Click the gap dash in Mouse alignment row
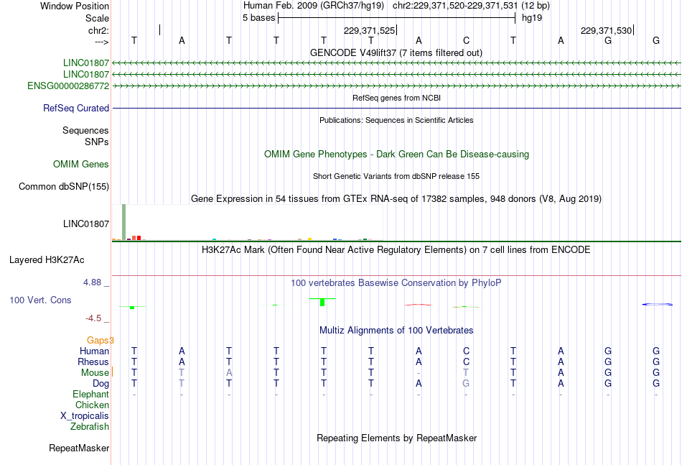 tap(419, 373)
